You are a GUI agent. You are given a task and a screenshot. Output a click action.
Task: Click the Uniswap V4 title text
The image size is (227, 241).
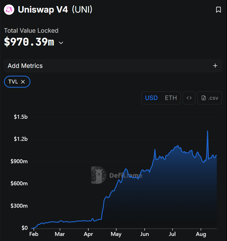coord(43,10)
